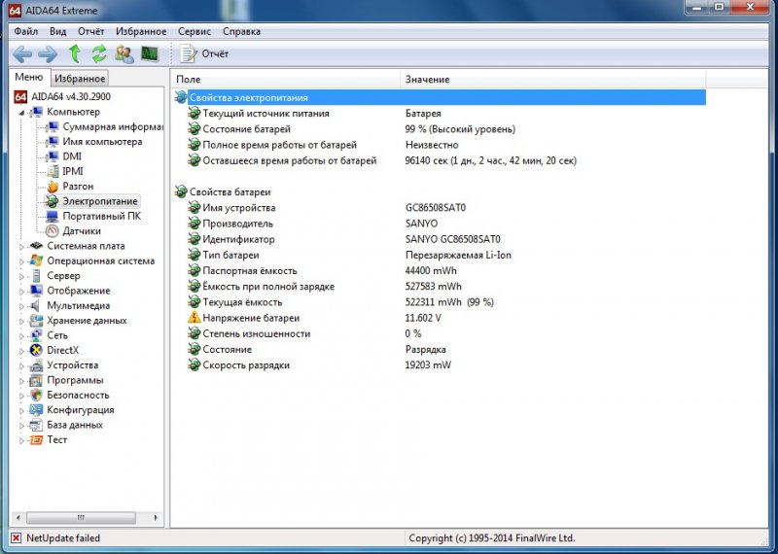778x554 pixels.
Task: Click the Значение column header
Action: pos(428,79)
